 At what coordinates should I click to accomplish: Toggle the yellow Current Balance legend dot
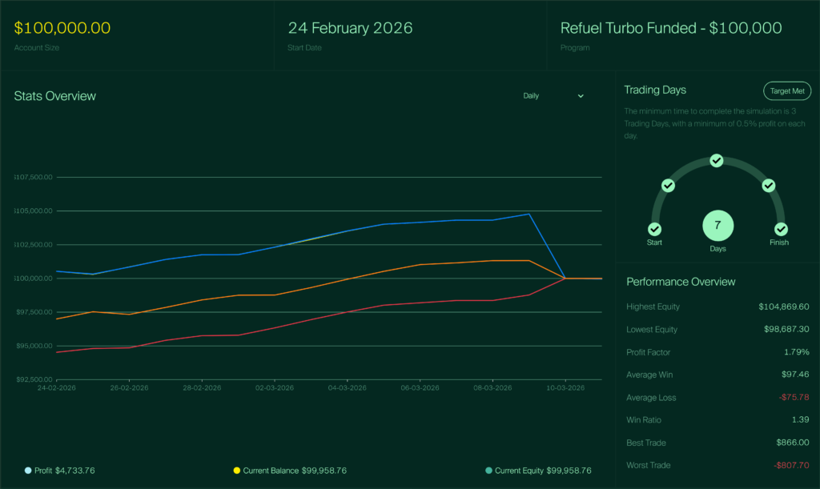coord(237,471)
